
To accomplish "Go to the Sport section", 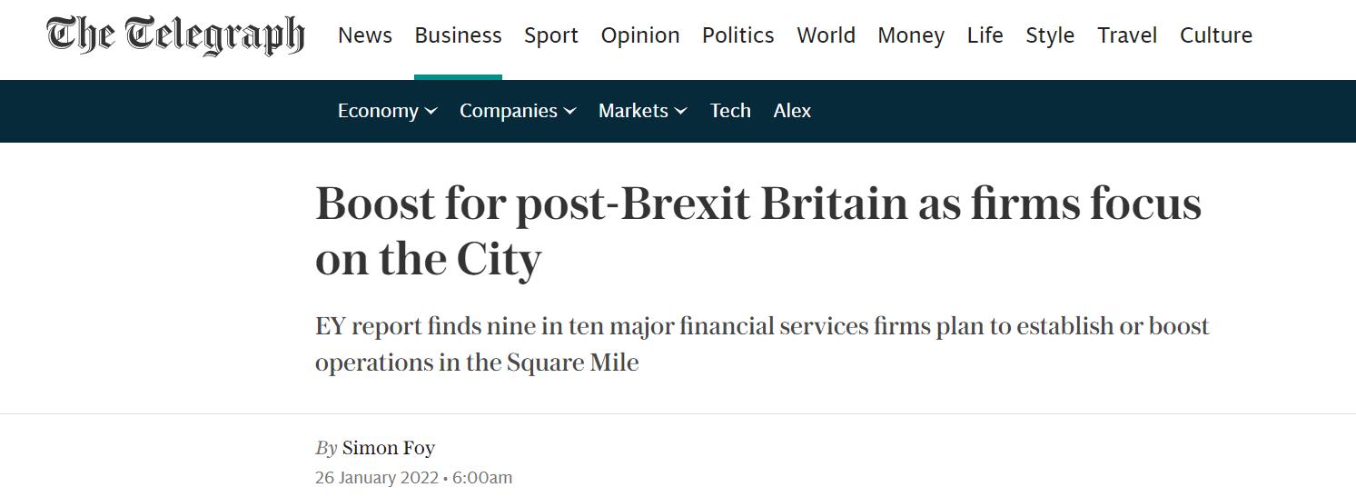I will (x=551, y=35).
